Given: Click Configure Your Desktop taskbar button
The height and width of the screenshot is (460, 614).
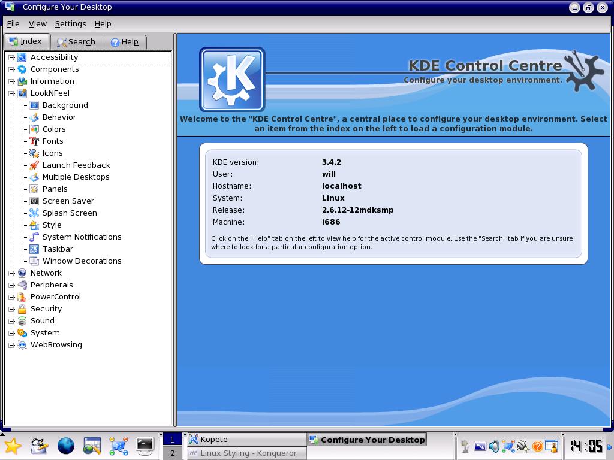Looking at the screenshot, I should [367, 440].
